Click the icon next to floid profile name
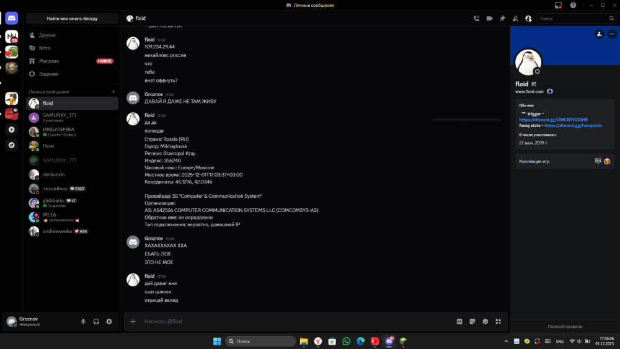 (534, 84)
